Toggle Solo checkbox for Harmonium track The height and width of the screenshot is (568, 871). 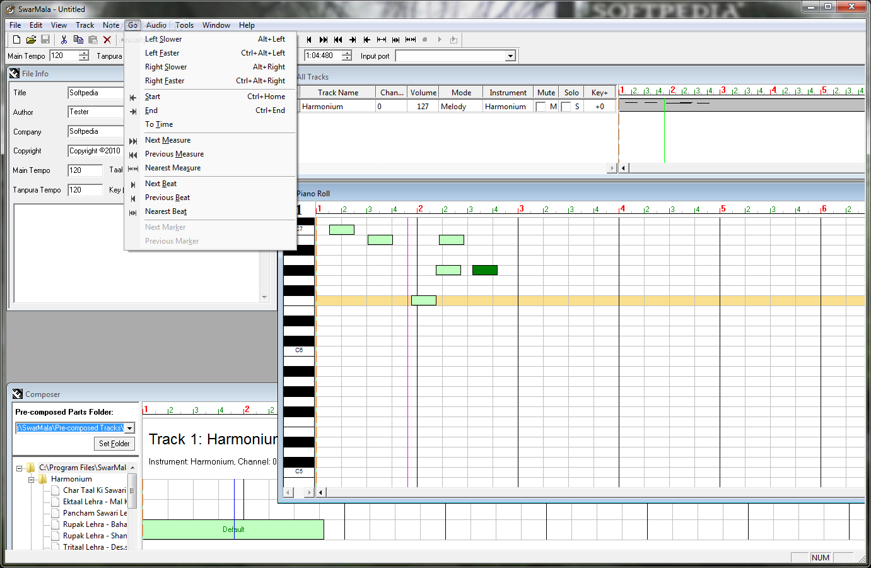[566, 107]
